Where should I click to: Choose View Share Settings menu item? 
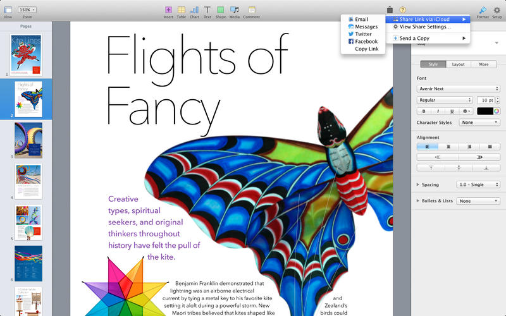click(425, 27)
